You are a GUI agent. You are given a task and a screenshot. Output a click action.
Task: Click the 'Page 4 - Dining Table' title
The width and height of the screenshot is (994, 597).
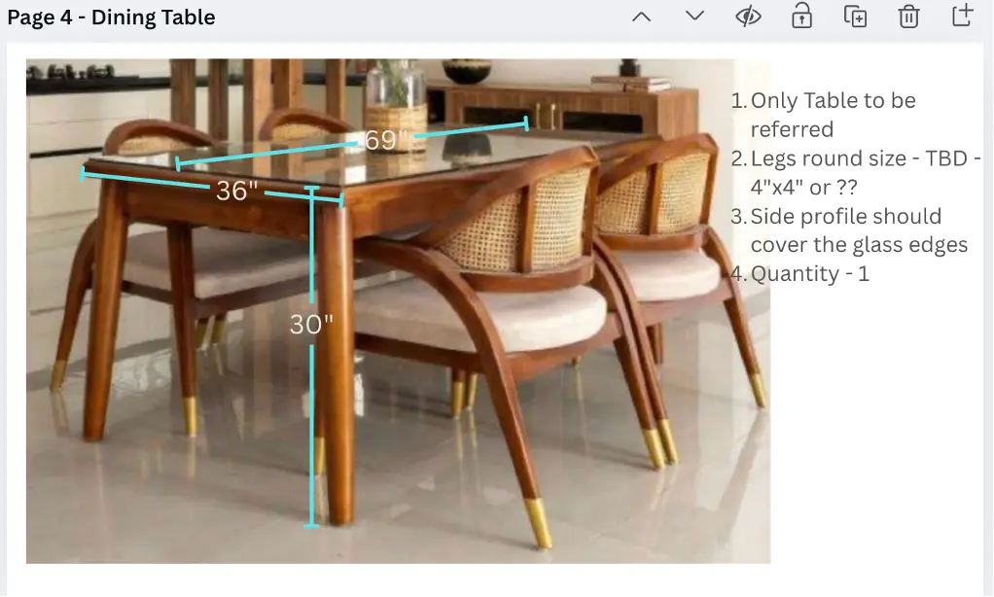tap(112, 16)
